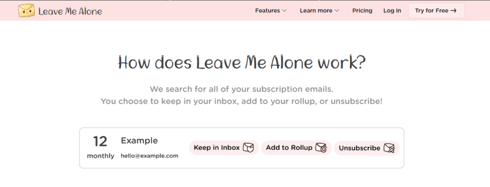
Task: Click the rollup envelope icon
Action: tap(321, 147)
